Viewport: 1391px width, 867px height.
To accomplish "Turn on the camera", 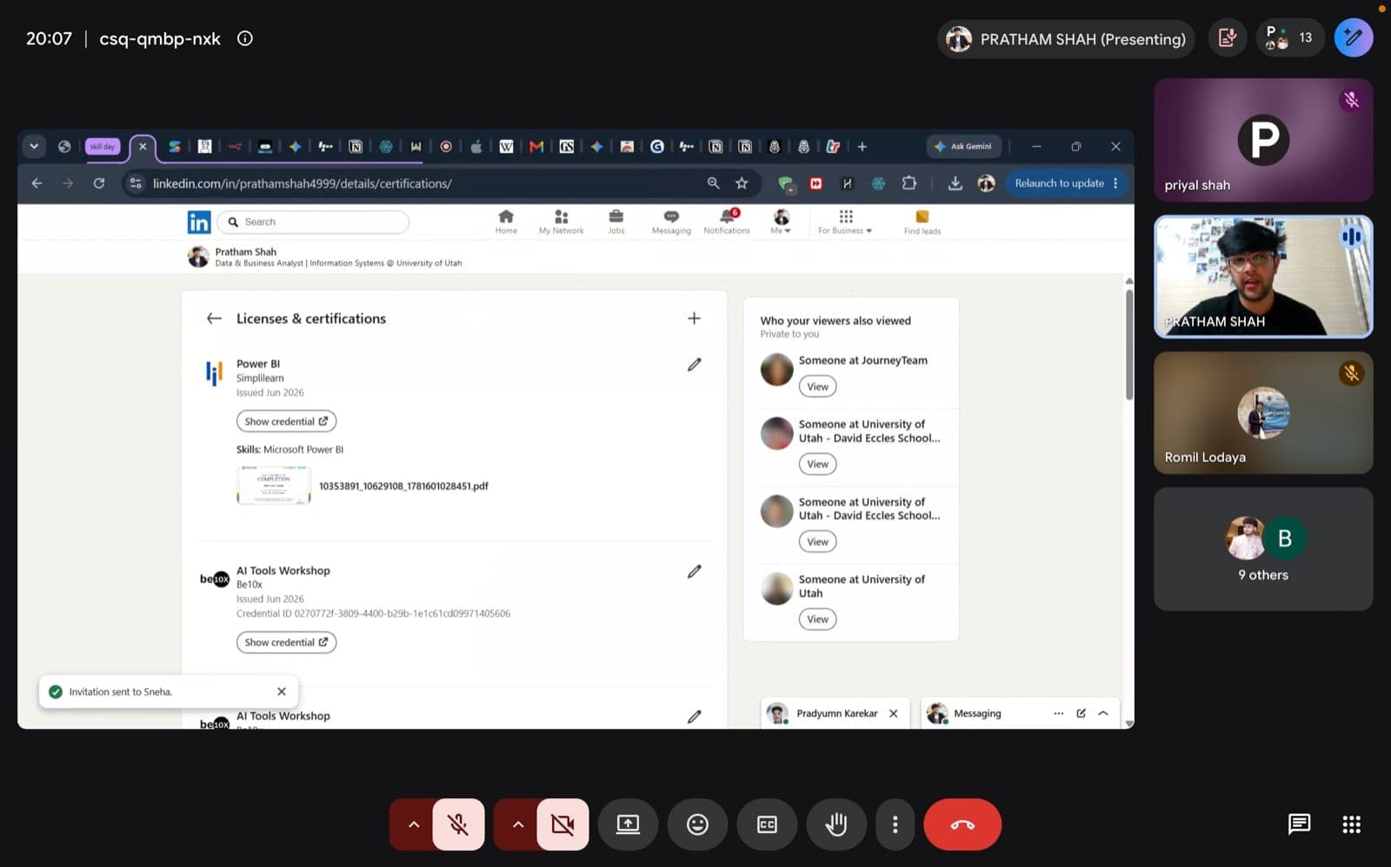I will (562, 824).
